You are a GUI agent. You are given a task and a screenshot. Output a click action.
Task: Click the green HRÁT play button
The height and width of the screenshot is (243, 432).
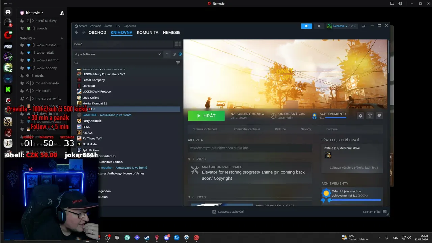click(206, 116)
